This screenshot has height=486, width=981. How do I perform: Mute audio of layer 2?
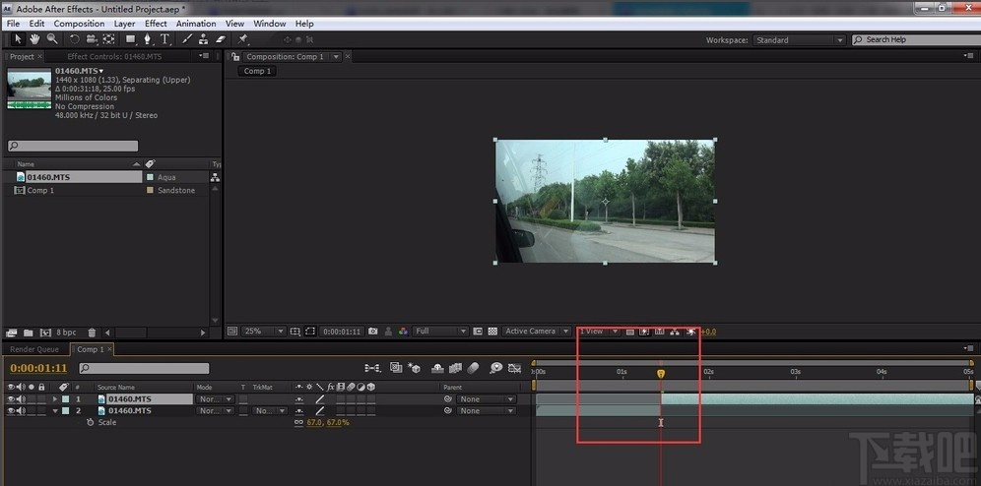pyautogui.click(x=21, y=411)
